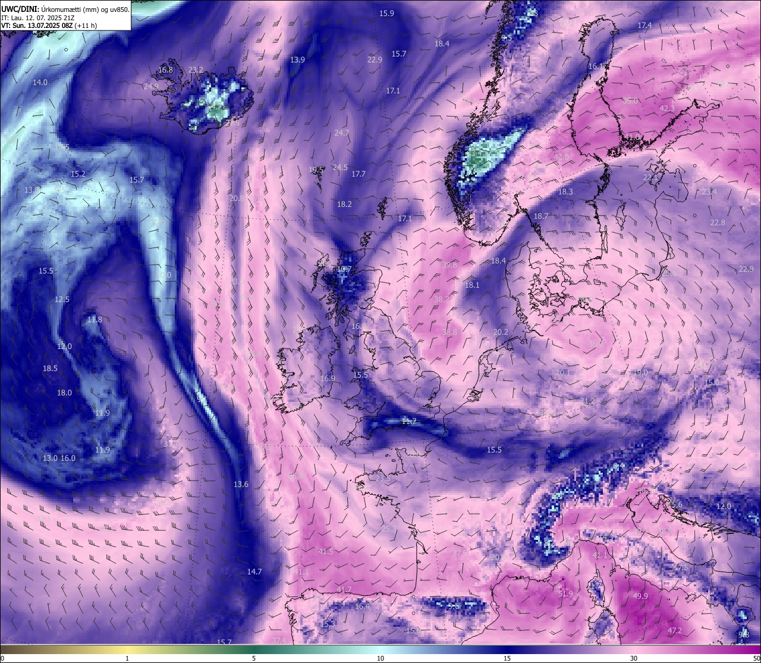Image resolution: width=761 pixels, height=663 pixels.
Task: Click the 18.7 value label
Action: click(x=541, y=216)
